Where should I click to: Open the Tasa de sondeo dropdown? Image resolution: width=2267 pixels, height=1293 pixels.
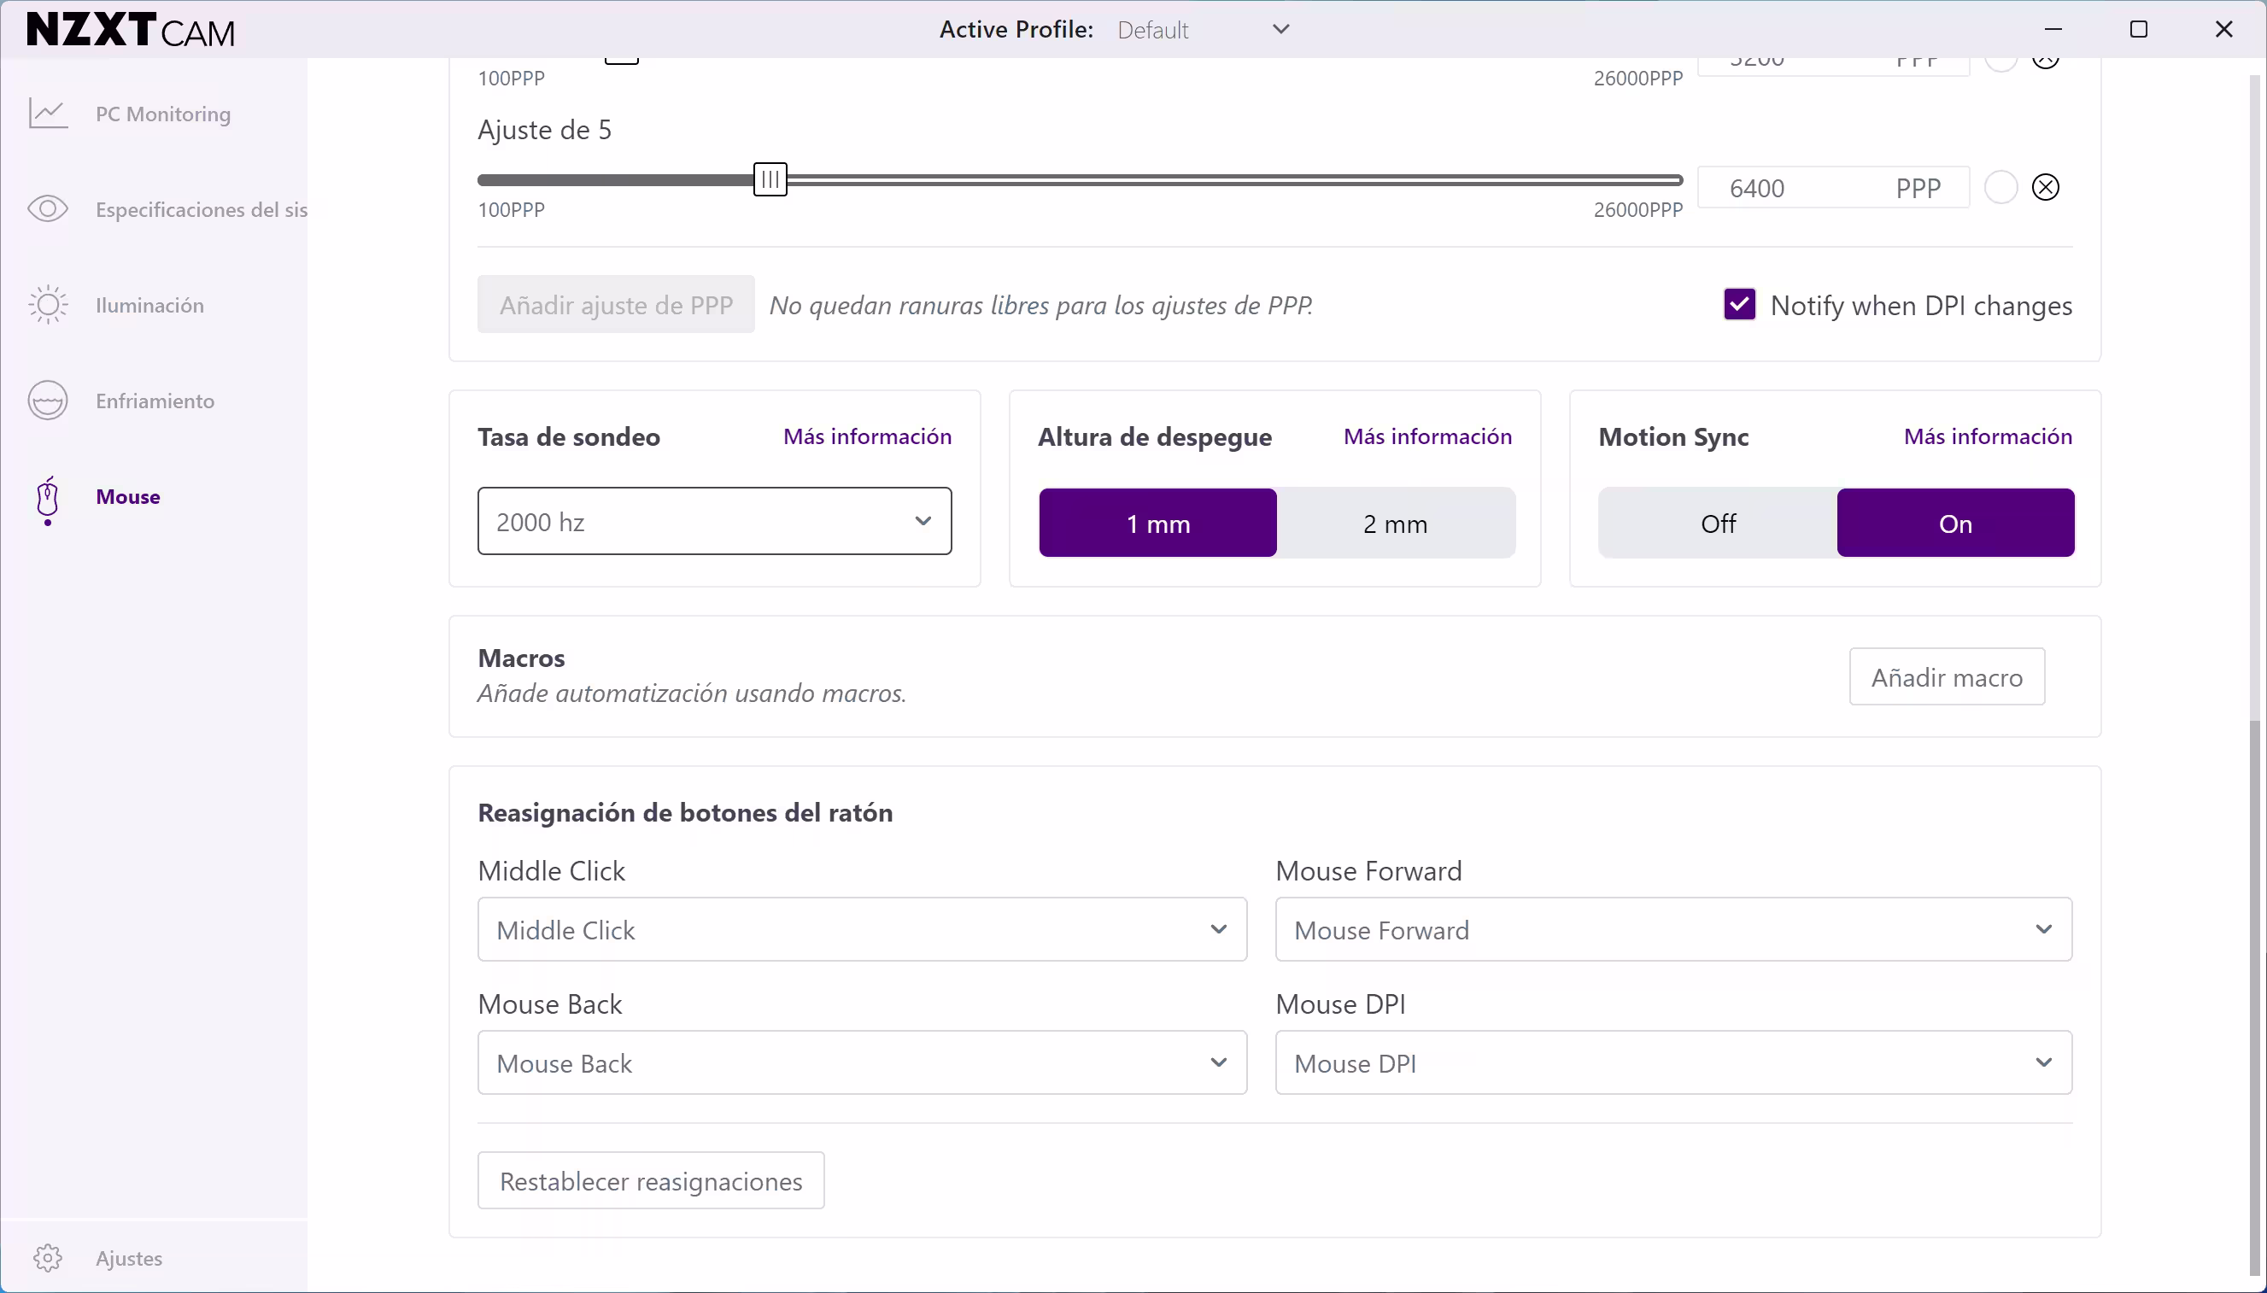pyautogui.click(x=714, y=521)
